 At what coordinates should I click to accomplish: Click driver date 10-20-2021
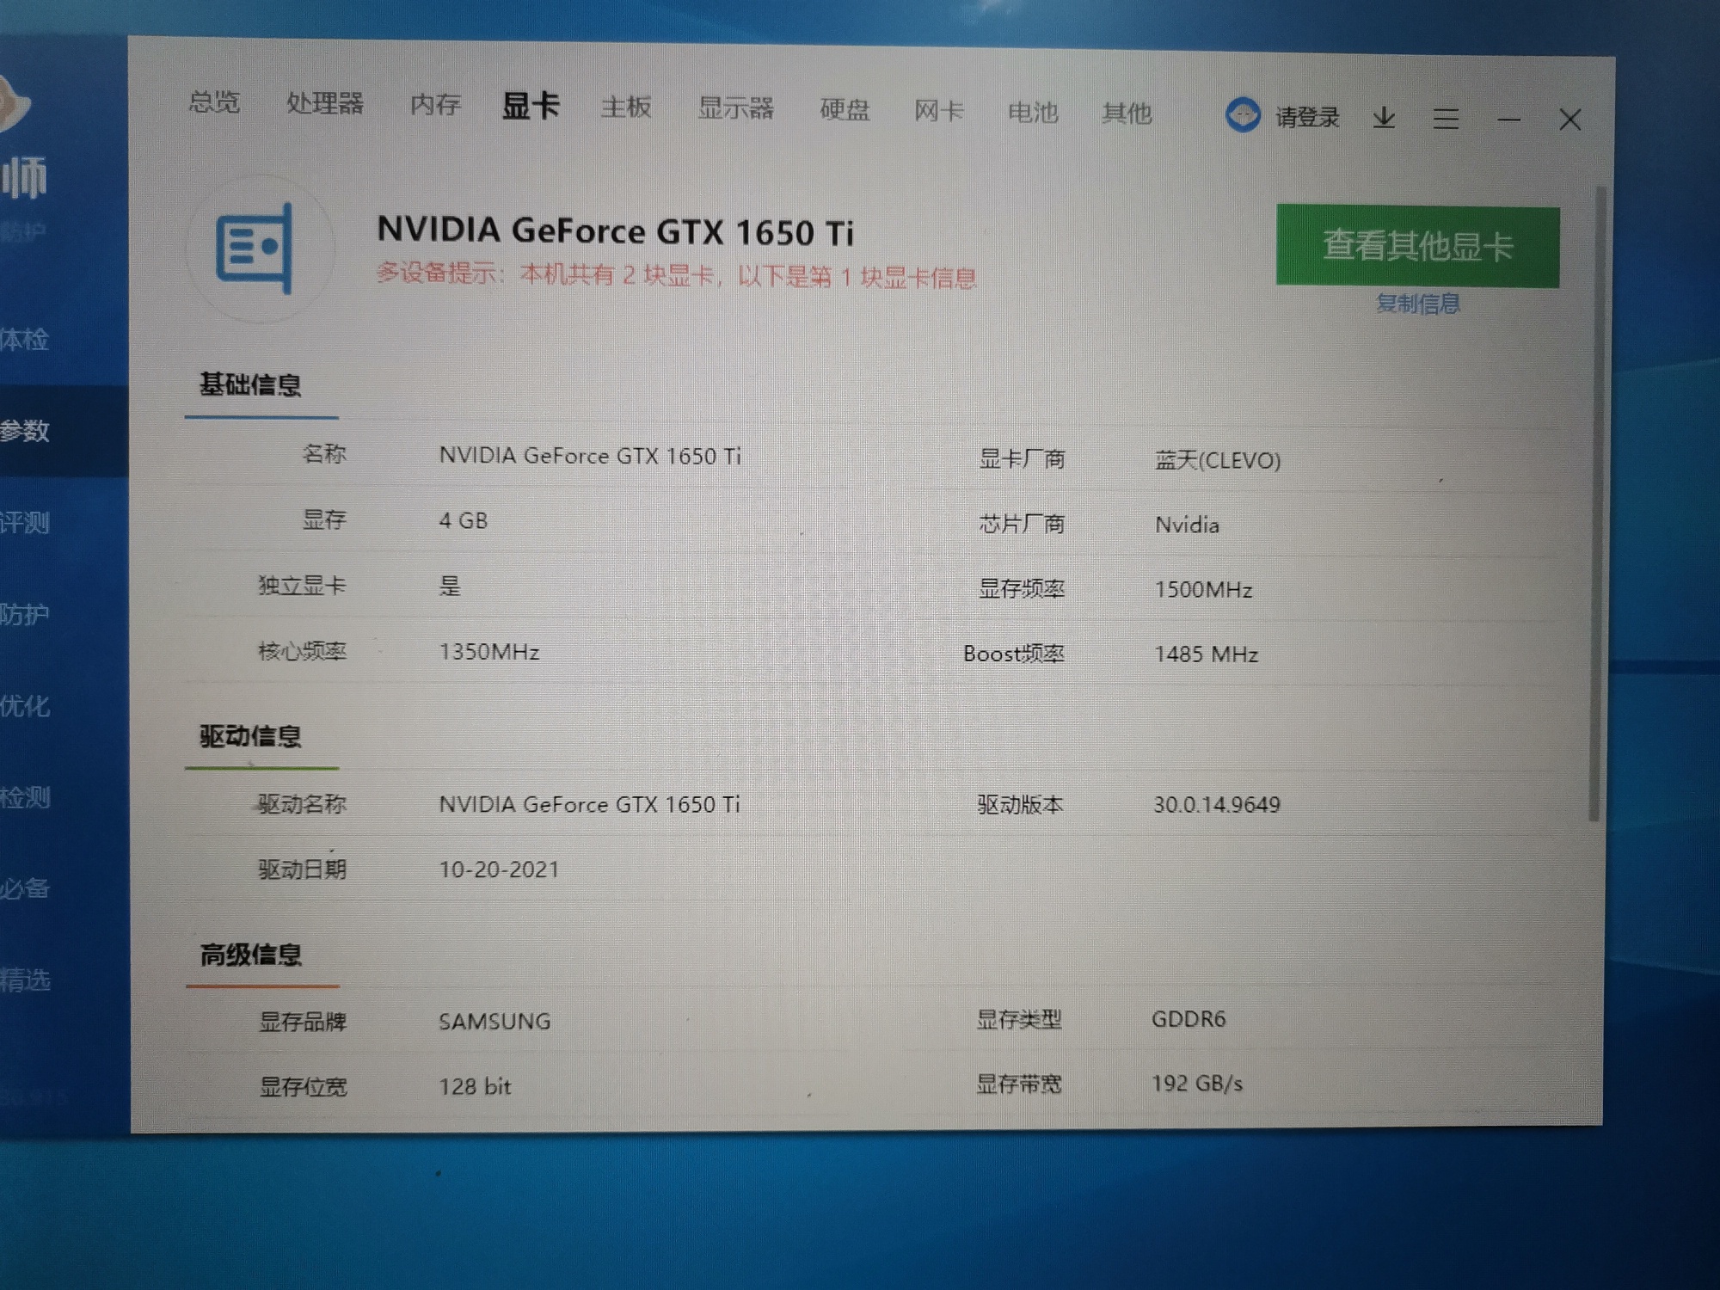[x=499, y=869]
